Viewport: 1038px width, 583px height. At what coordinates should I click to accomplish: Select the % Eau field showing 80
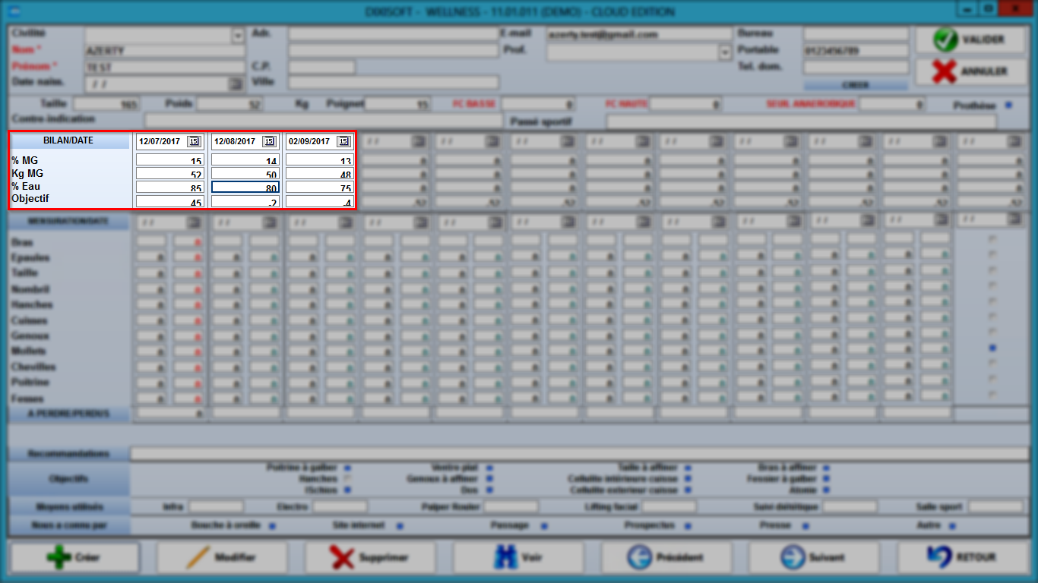click(x=245, y=187)
